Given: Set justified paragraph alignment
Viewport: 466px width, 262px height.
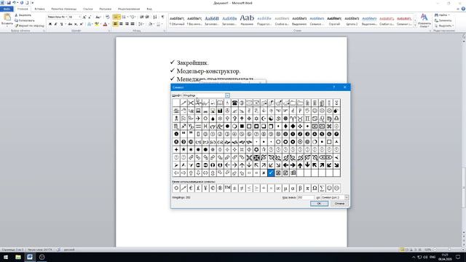Looking at the screenshot, I should click(x=133, y=24).
